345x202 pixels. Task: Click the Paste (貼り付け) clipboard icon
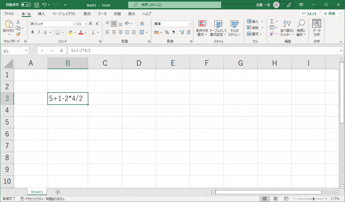[x=9, y=24]
